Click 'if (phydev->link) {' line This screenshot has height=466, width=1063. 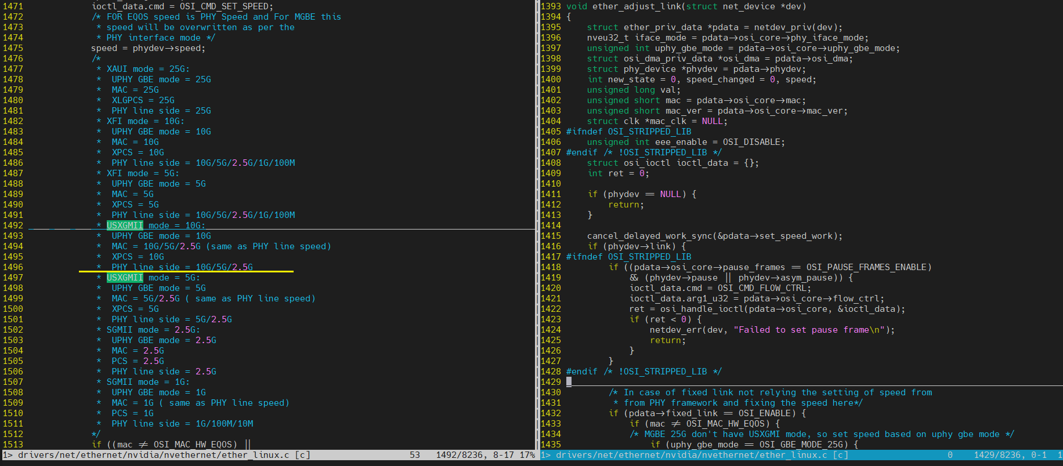coord(637,246)
